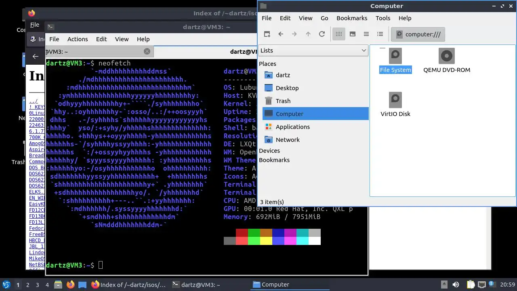This screenshot has width=517, height=291.
Task: Open View menu in Computer window
Action: [305, 18]
